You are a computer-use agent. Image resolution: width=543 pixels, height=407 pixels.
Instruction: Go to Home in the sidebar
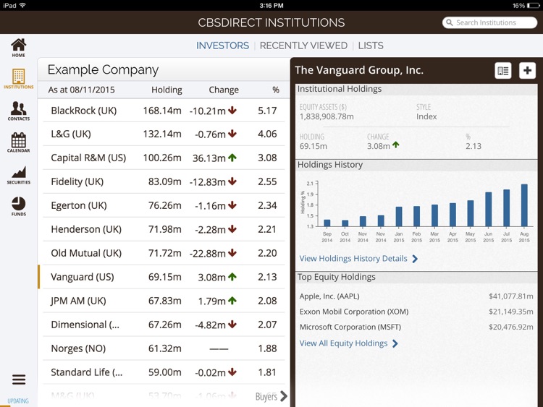[x=18, y=48]
